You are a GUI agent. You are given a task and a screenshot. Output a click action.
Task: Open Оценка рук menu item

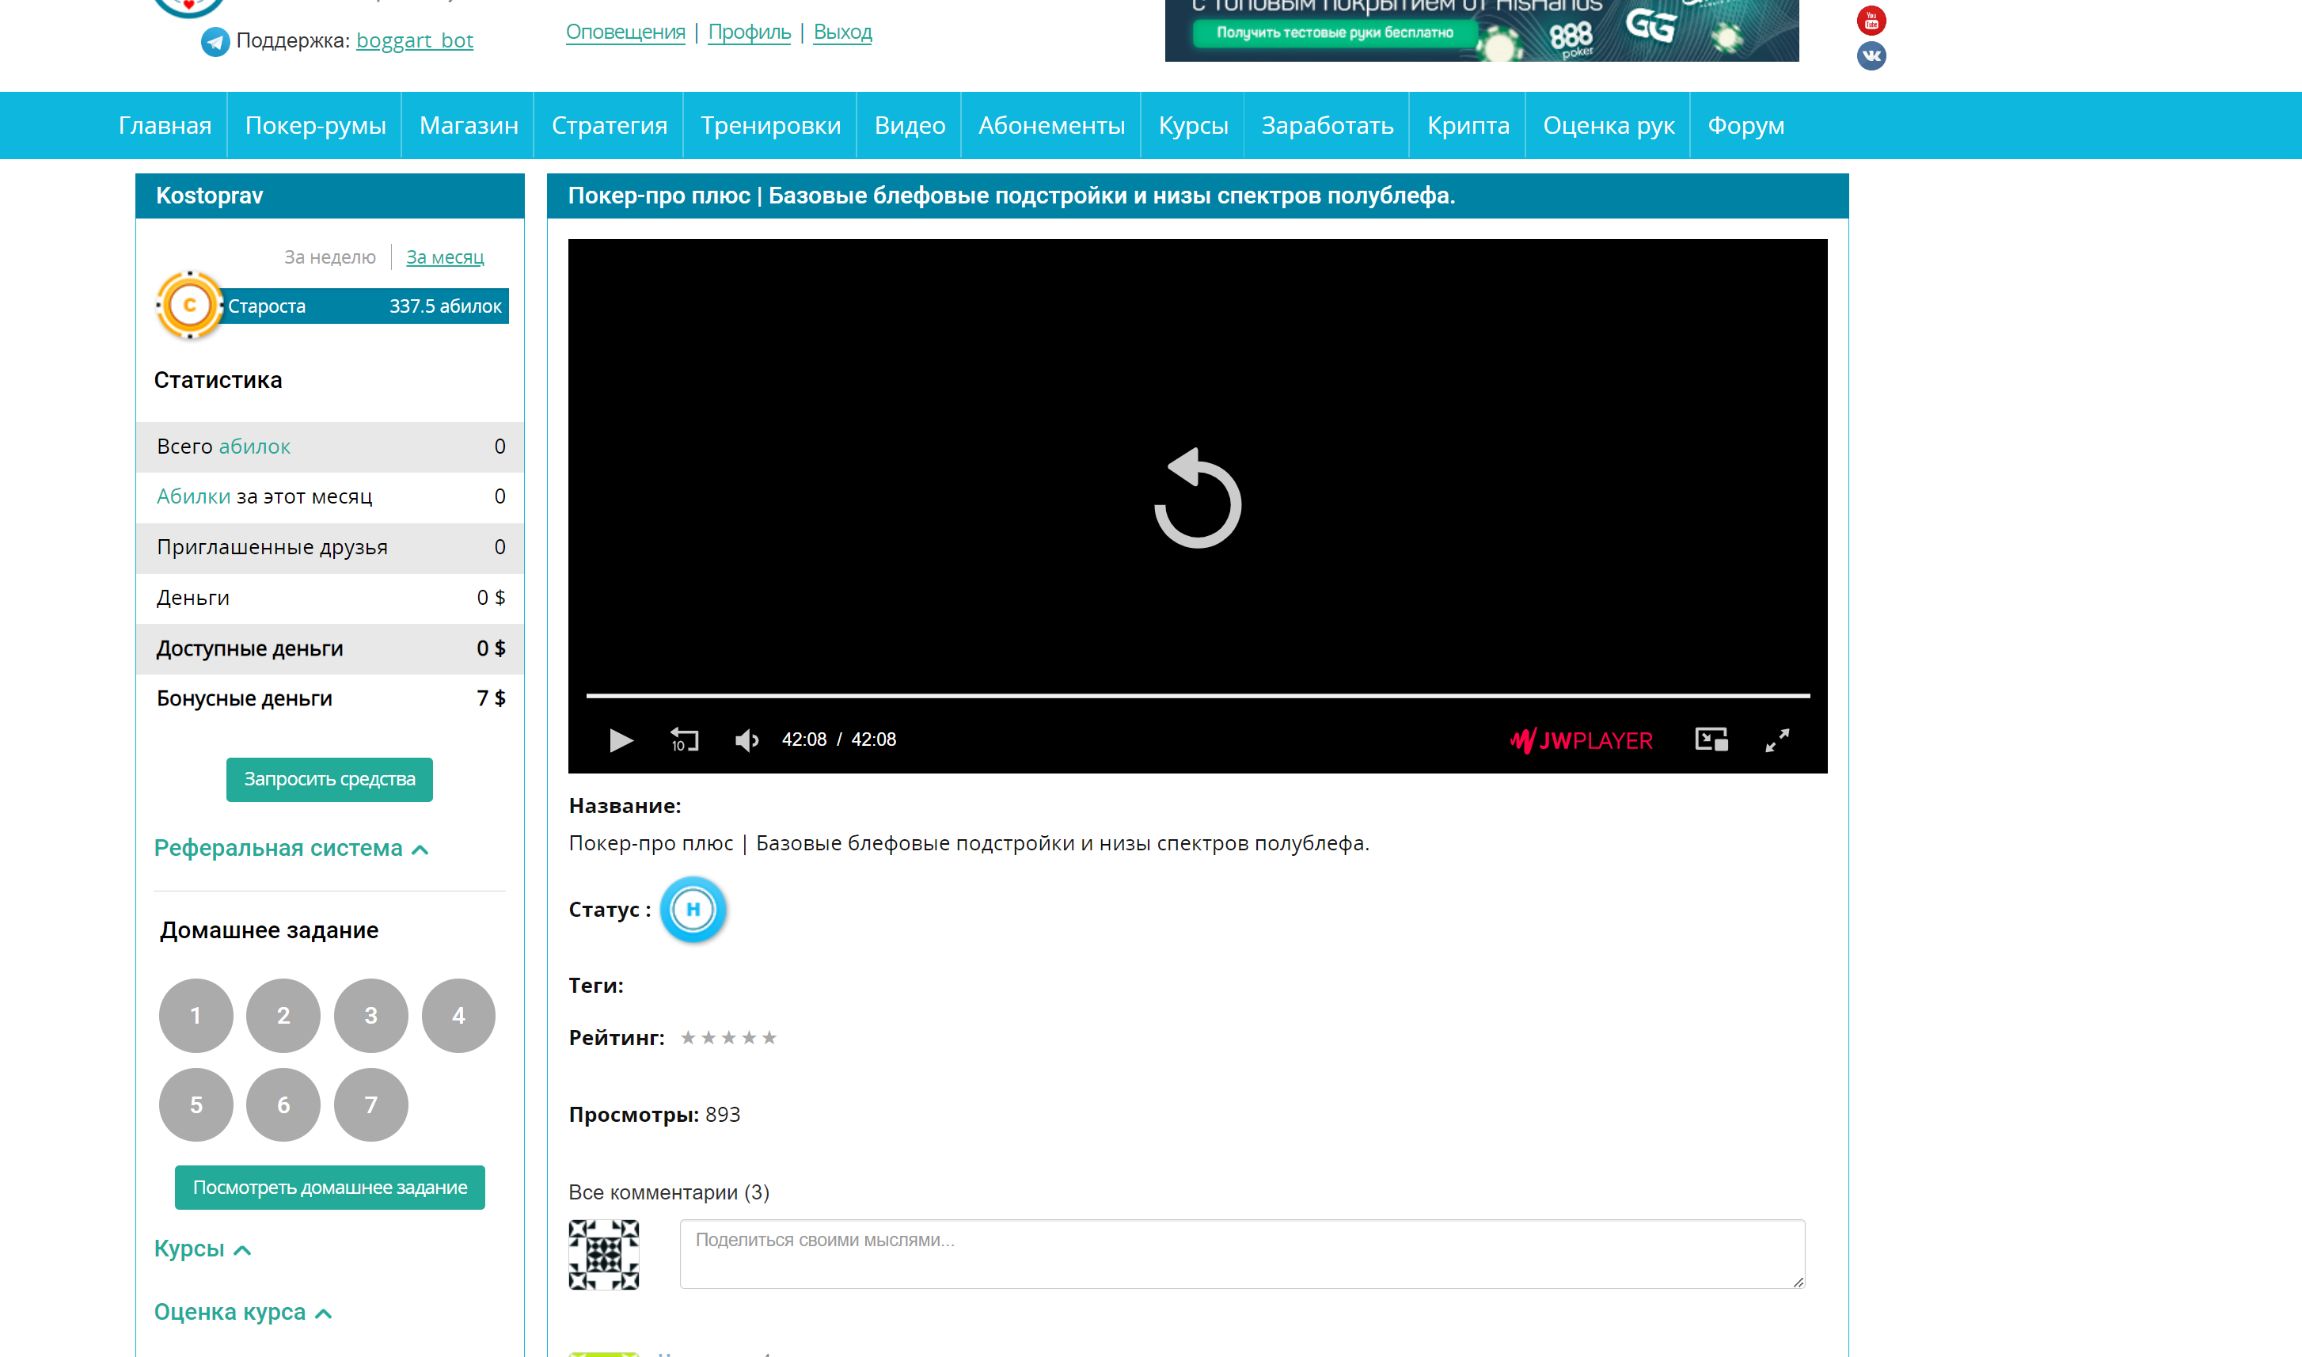(1608, 125)
